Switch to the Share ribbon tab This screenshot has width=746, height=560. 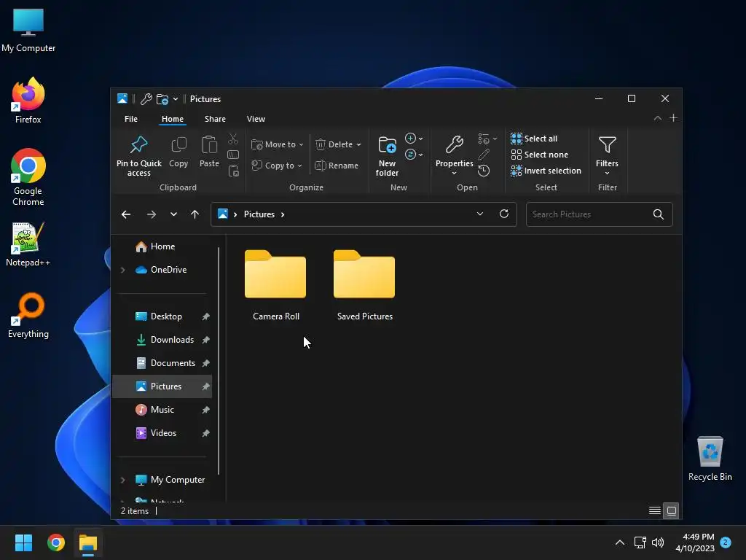tap(215, 119)
